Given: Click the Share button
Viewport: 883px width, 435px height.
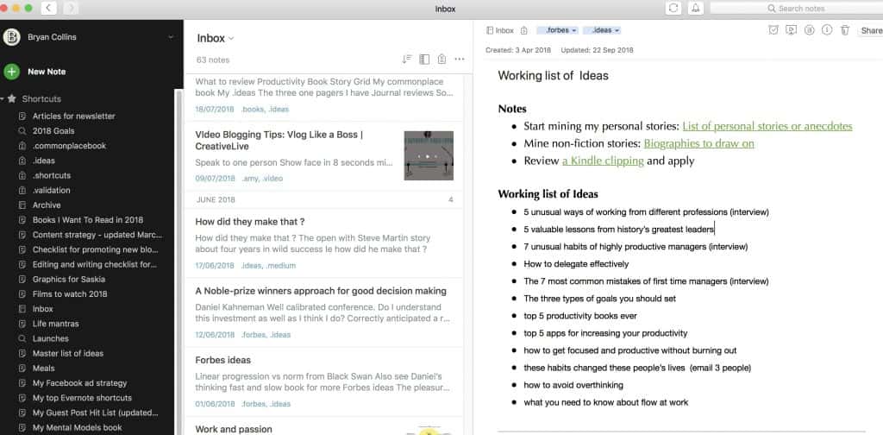Looking at the screenshot, I should pyautogui.click(x=870, y=31).
